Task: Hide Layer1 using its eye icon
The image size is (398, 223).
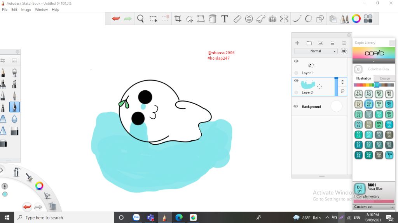Action: coord(296,61)
